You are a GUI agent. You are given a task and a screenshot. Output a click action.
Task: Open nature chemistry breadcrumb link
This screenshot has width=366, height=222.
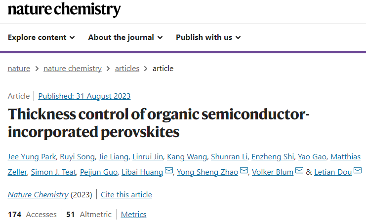tap(73, 69)
